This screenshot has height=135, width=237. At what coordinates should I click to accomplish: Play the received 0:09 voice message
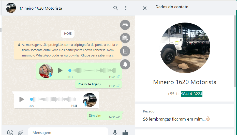[x=22, y=99]
